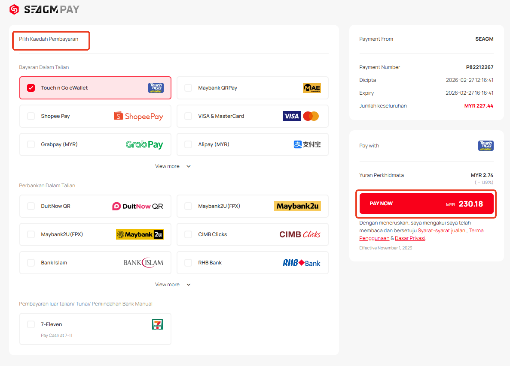Click the DuitNow QR logo
The image size is (510, 366).
point(137,206)
